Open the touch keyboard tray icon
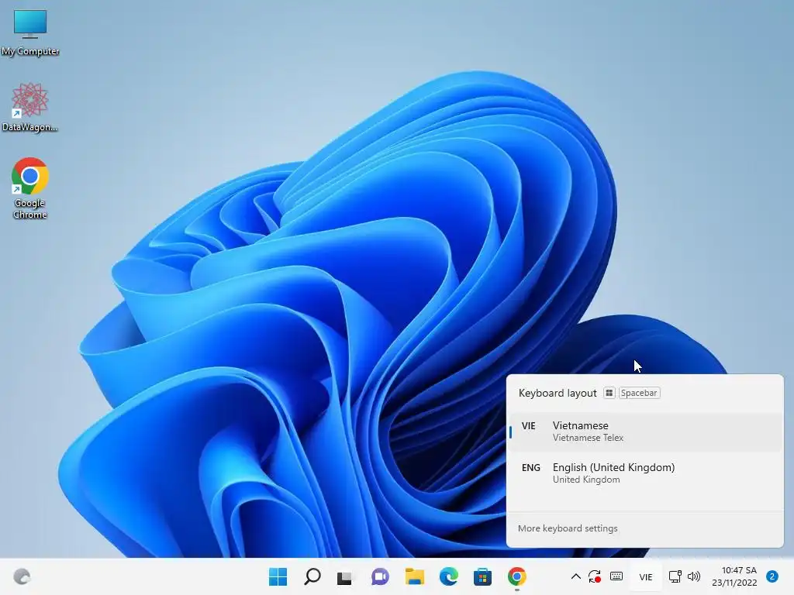 [616, 576]
